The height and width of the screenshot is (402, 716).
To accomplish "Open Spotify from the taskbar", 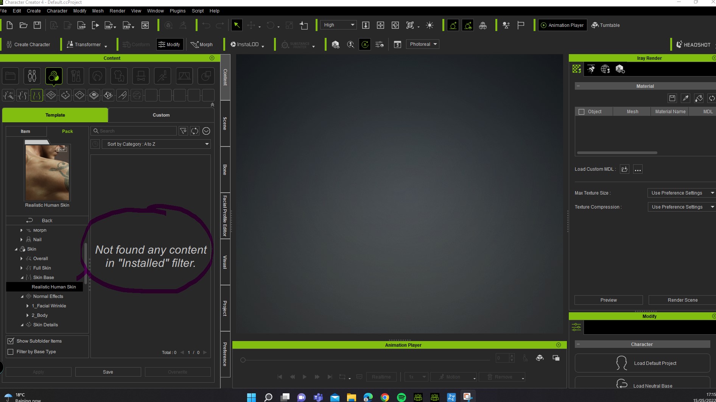I will click(402, 397).
